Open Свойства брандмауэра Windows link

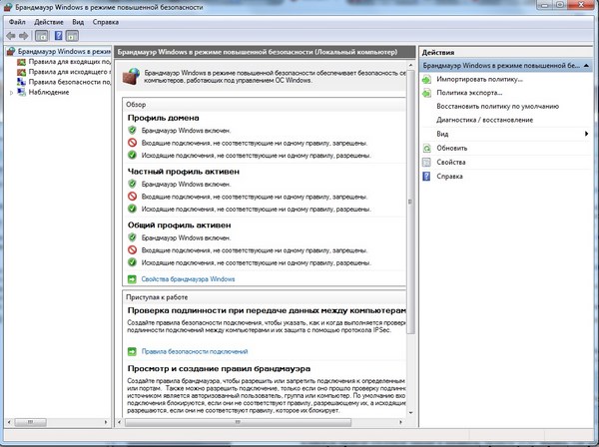(188, 279)
